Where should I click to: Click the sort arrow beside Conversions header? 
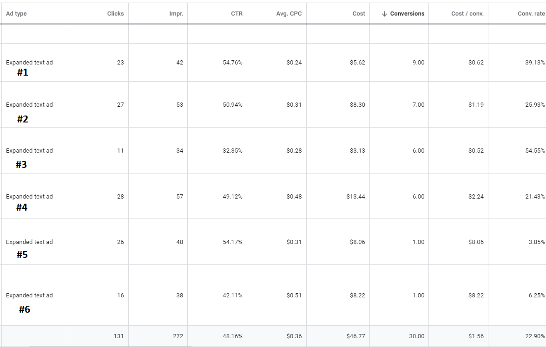[x=384, y=14]
